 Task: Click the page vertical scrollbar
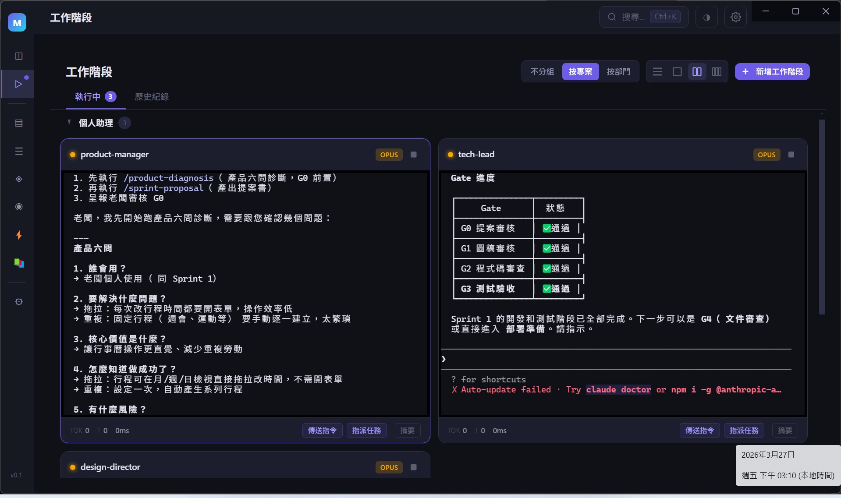[x=822, y=217]
